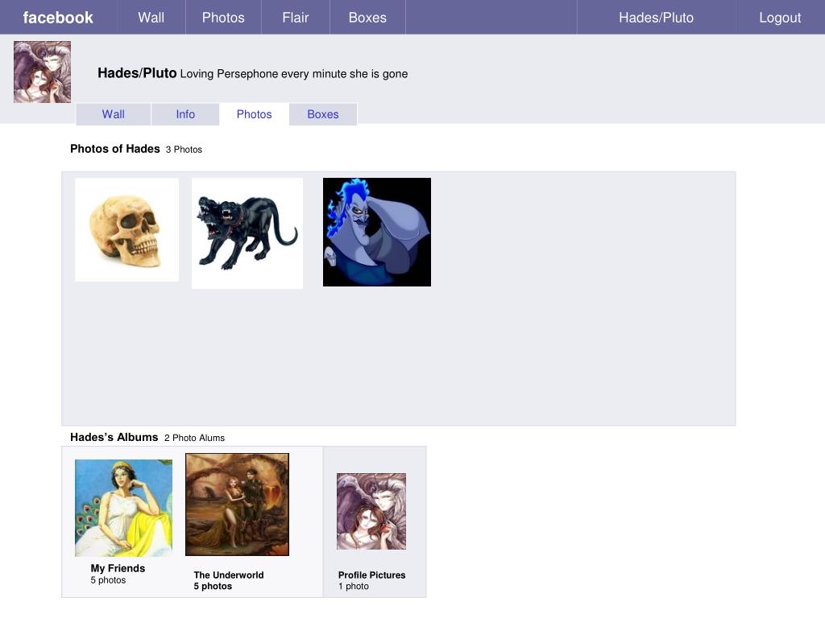Click the status text about loving Persephone

click(293, 73)
